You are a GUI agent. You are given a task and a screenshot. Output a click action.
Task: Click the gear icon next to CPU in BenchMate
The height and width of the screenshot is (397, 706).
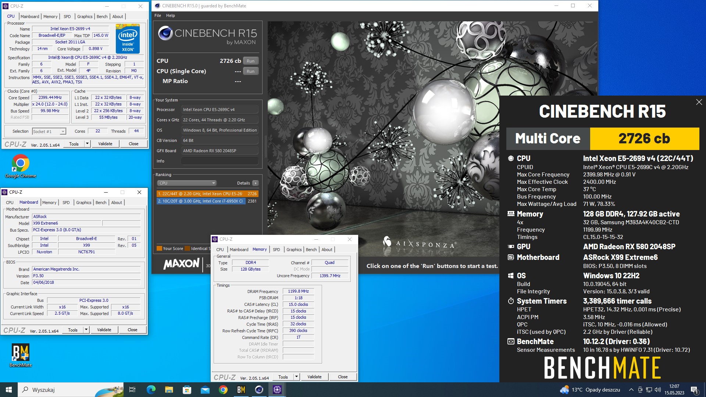coord(511,158)
